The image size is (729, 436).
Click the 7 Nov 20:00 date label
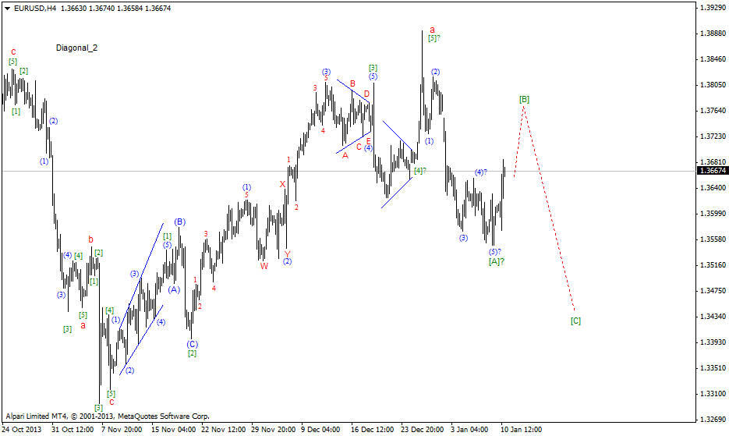click(x=122, y=430)
